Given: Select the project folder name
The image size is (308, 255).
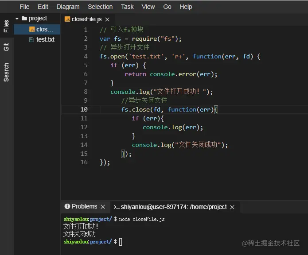Looking at the screenshot, I should 38,19.
